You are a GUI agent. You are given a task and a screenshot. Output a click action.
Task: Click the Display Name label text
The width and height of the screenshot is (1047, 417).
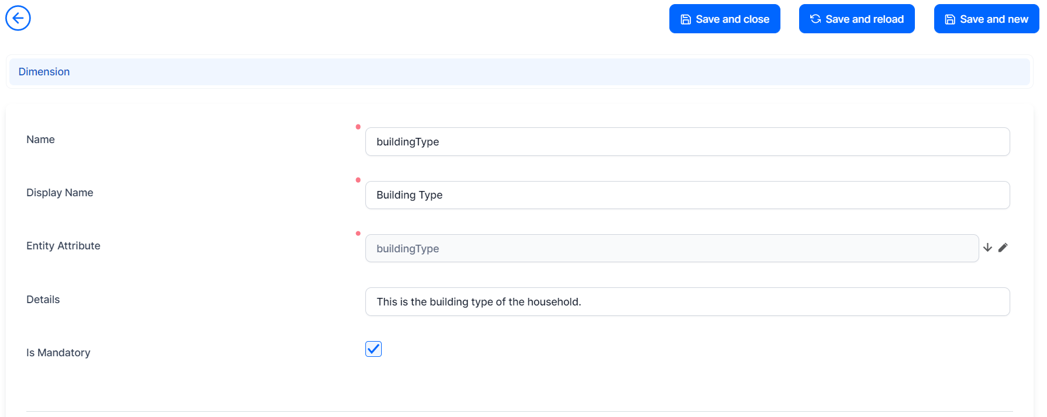pyautogui.click(x=60, y=193)
